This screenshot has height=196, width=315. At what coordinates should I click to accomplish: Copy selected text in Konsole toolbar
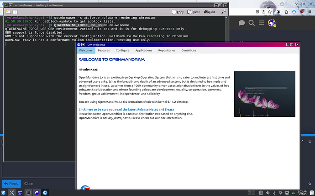[178, 12]
